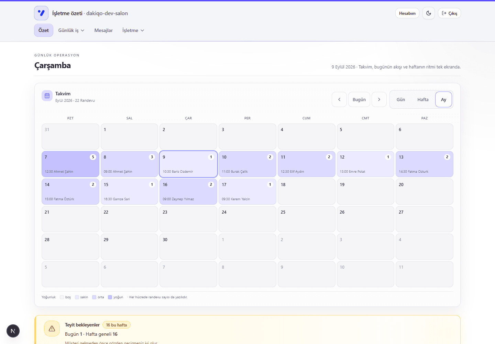Switch calendar to Gün view

coord(401,99)
